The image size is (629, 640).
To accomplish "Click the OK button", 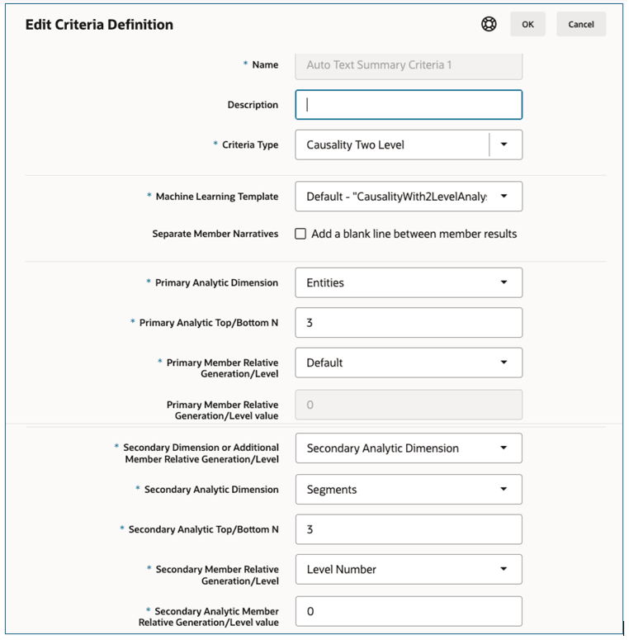I will [527, 24].
